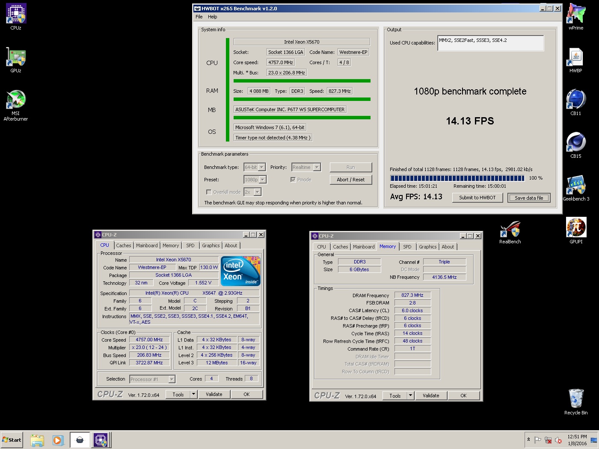Click OK in left CPU-Z window

click(x=246, y=394)
